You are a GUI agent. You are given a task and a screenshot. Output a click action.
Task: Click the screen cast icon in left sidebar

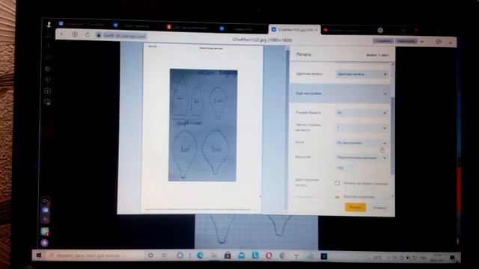[47, 102]
